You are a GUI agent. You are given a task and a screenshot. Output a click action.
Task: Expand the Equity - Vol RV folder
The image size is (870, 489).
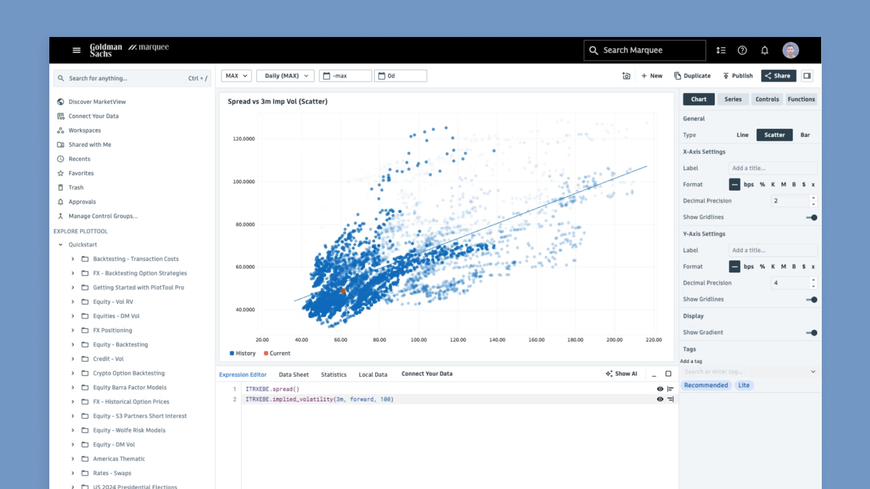pos(73,302)
